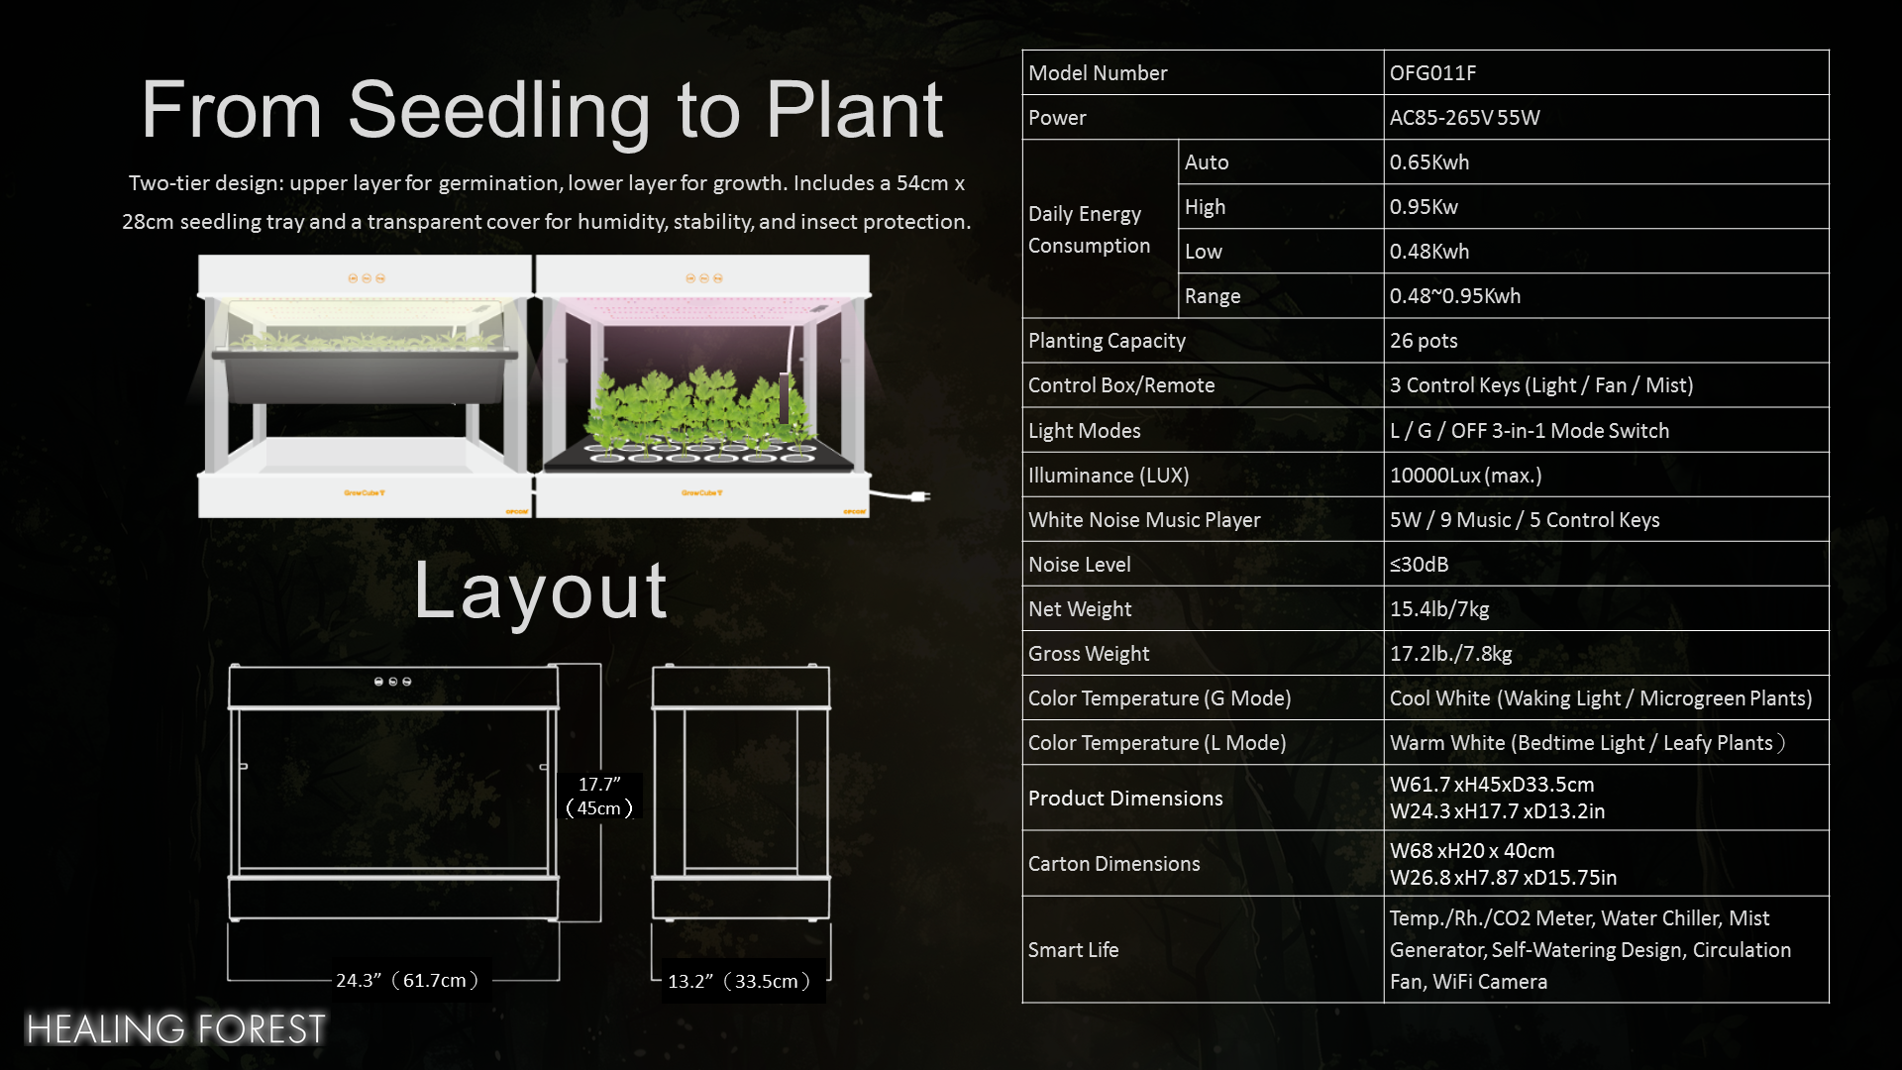Click the '0.65Kwh' value

[x=1429, y=161]
